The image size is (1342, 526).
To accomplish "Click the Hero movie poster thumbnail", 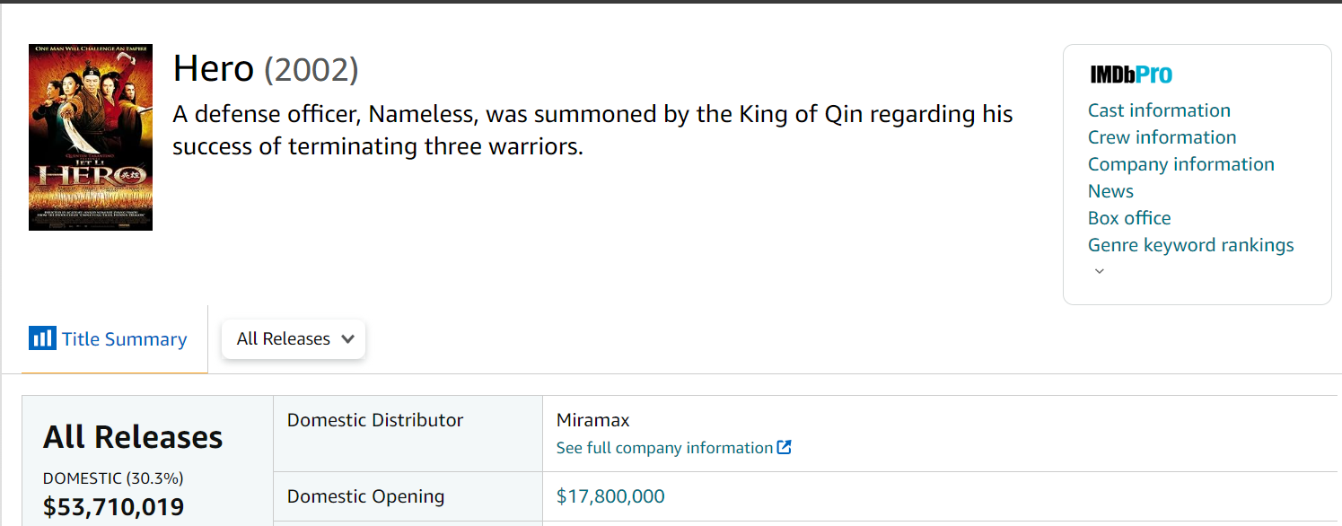I will pos(91,137).
